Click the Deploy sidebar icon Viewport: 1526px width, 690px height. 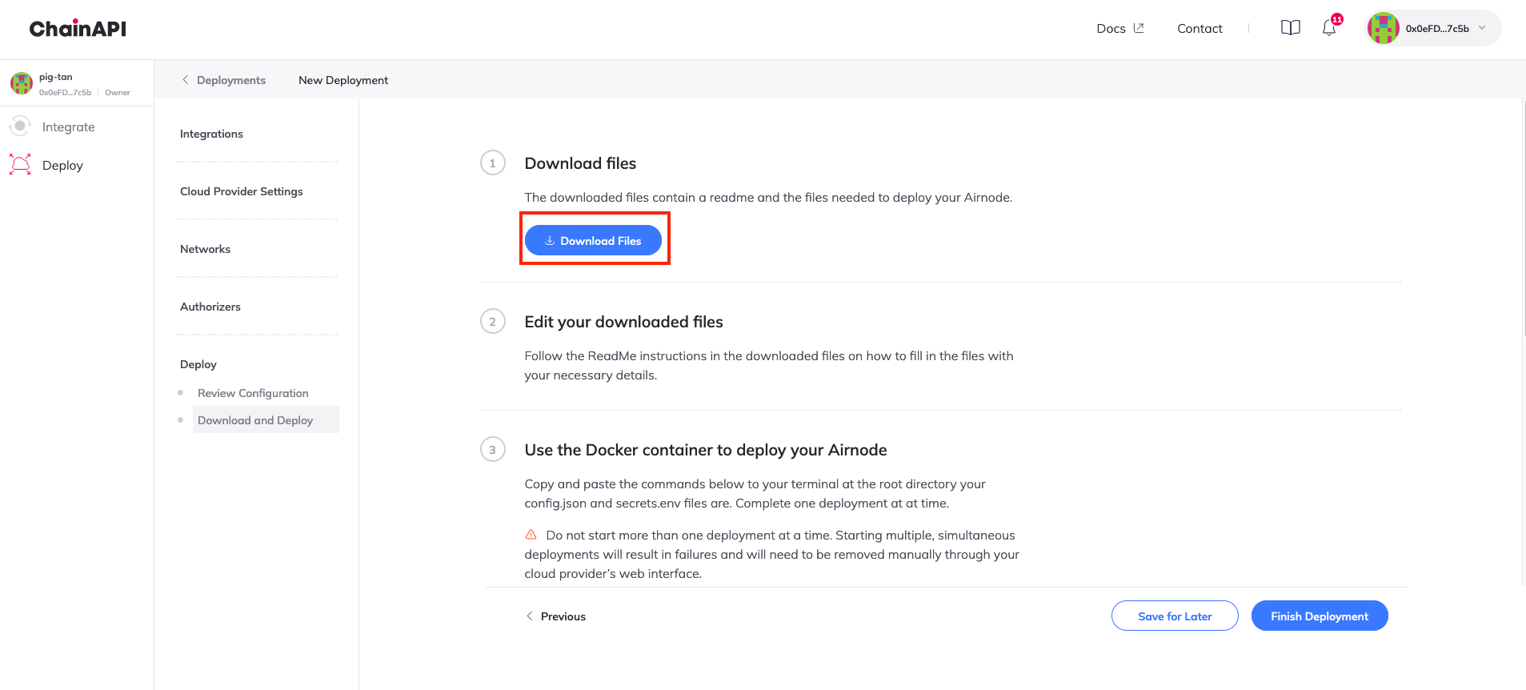click(x=20, y=164)
